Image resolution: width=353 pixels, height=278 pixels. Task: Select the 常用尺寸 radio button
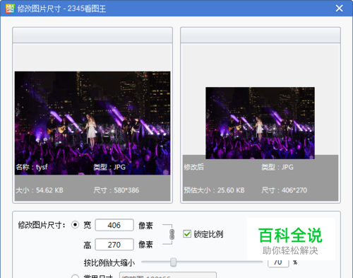(75, 277)
